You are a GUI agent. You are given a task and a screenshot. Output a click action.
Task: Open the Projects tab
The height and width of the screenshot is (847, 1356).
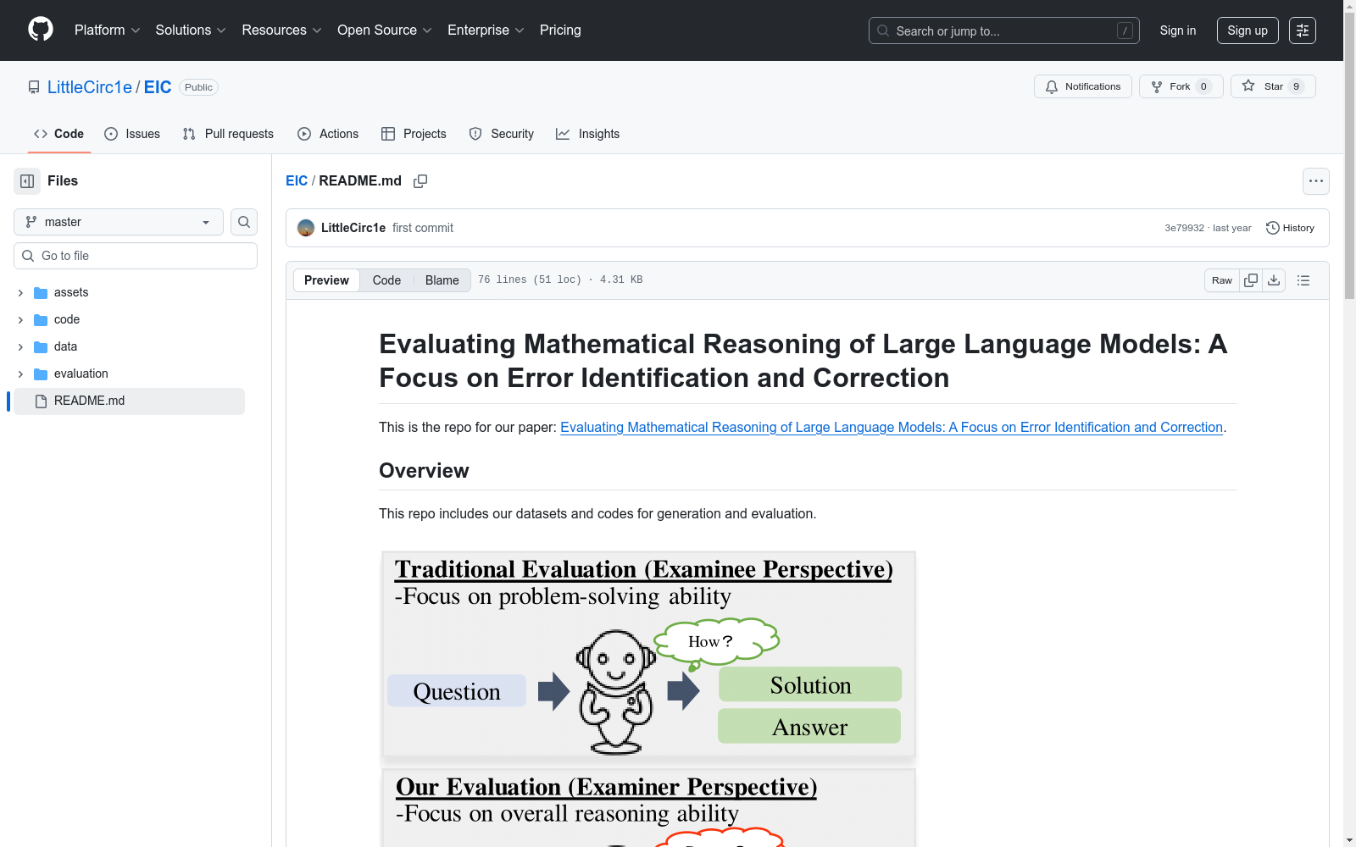pos(414,134)
